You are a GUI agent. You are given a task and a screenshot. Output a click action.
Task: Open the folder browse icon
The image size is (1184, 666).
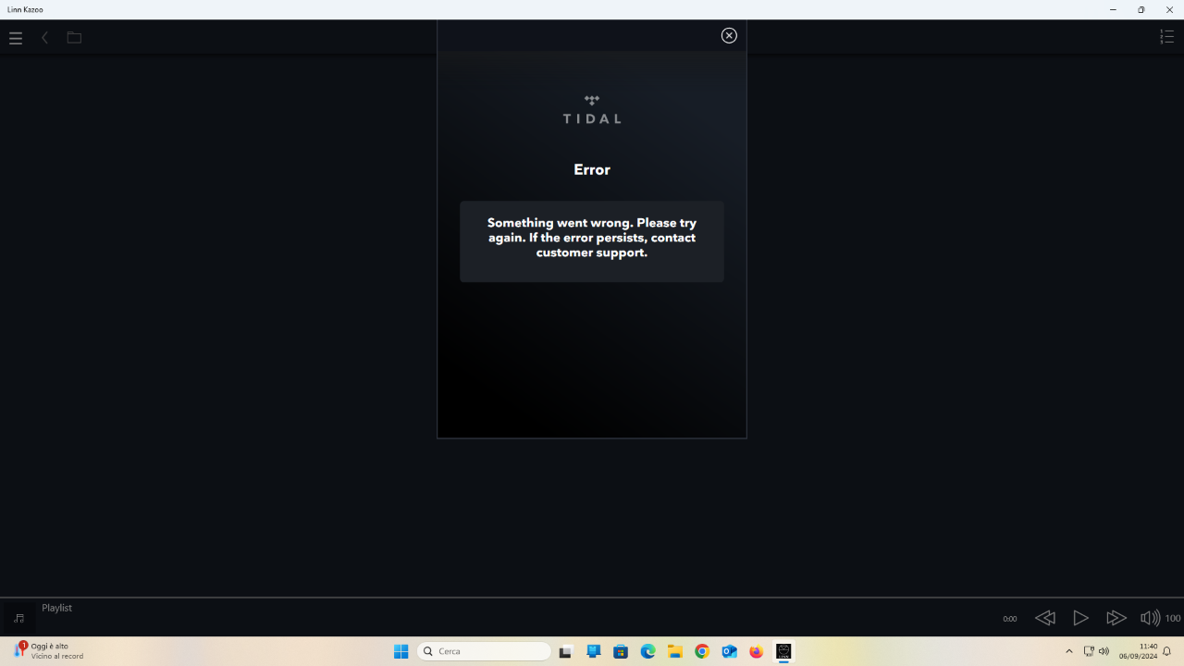tap(74, 38)
